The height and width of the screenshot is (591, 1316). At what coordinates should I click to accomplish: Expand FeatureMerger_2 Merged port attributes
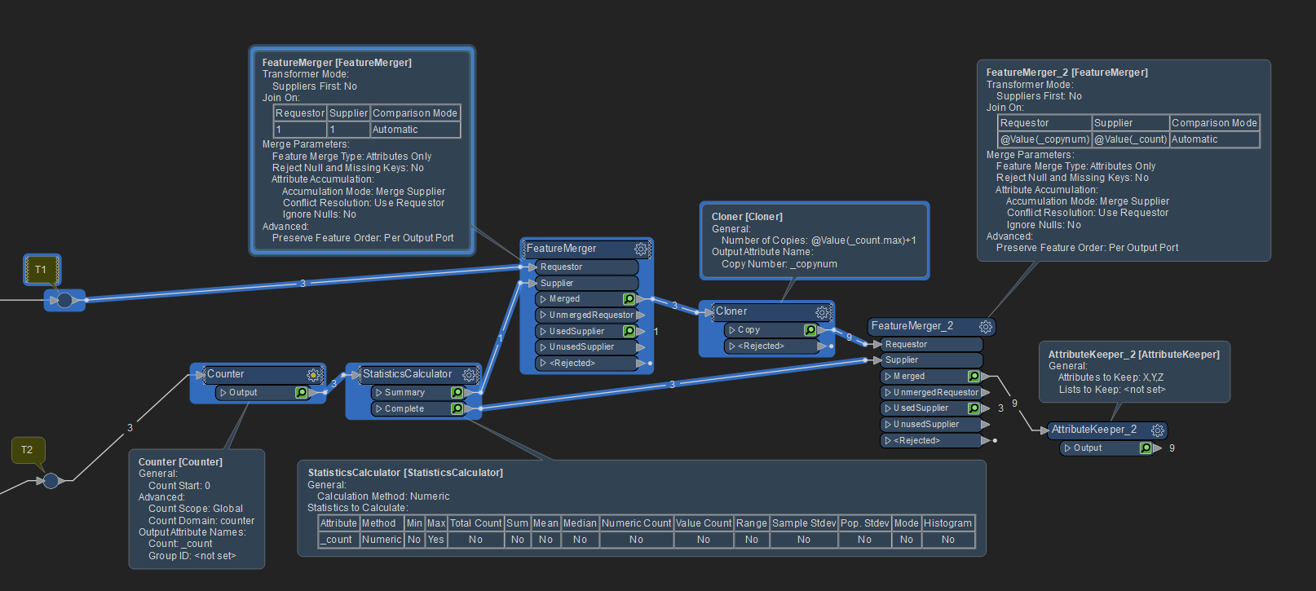pyautogui.click(x=888, y=377)
